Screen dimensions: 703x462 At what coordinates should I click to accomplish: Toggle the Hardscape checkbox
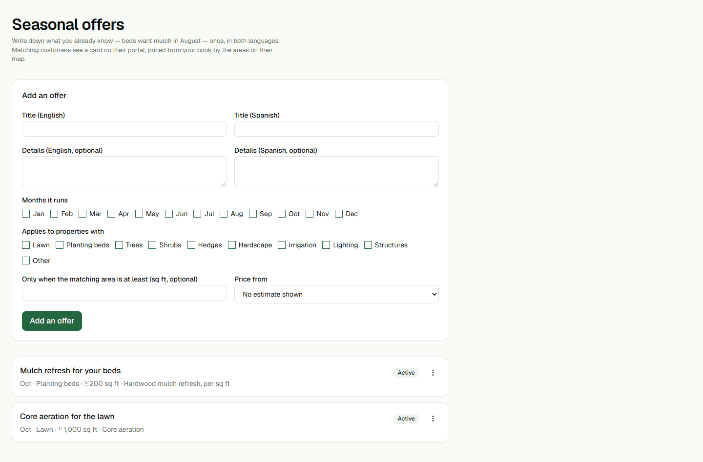(232, 245)
